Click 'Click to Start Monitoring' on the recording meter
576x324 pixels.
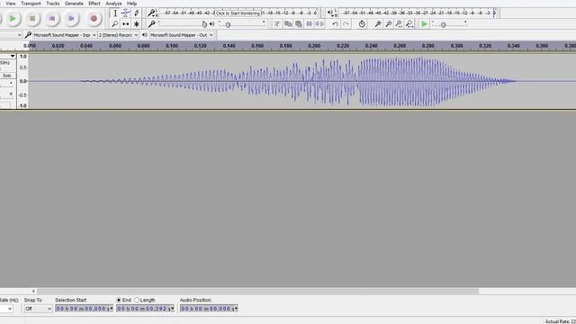pos(238,13)
